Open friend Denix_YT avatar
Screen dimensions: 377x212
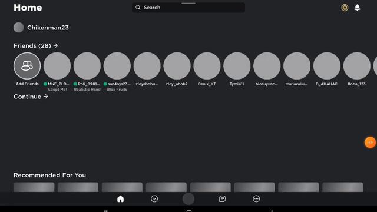[x=207, y=66]
